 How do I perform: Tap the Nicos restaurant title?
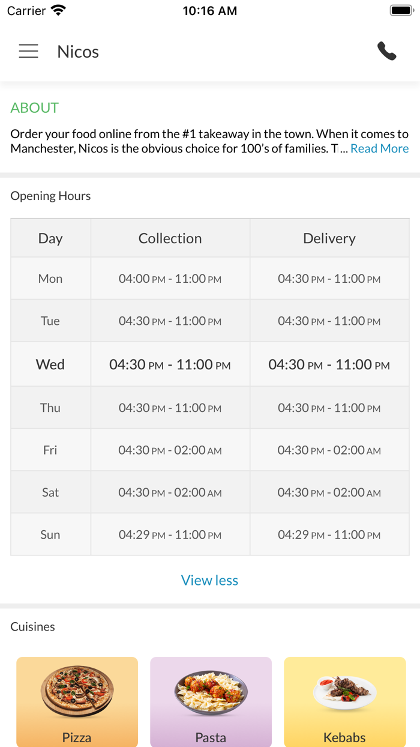click(78, 52)
